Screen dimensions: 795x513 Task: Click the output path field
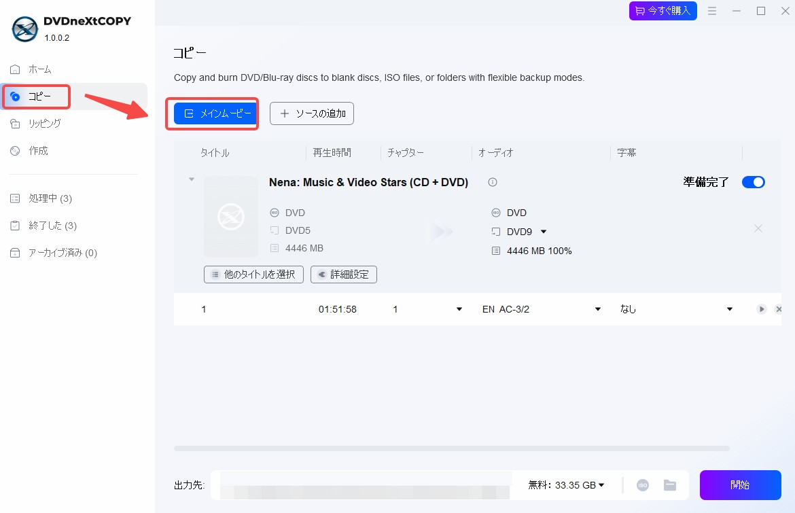tap(365, 485)
